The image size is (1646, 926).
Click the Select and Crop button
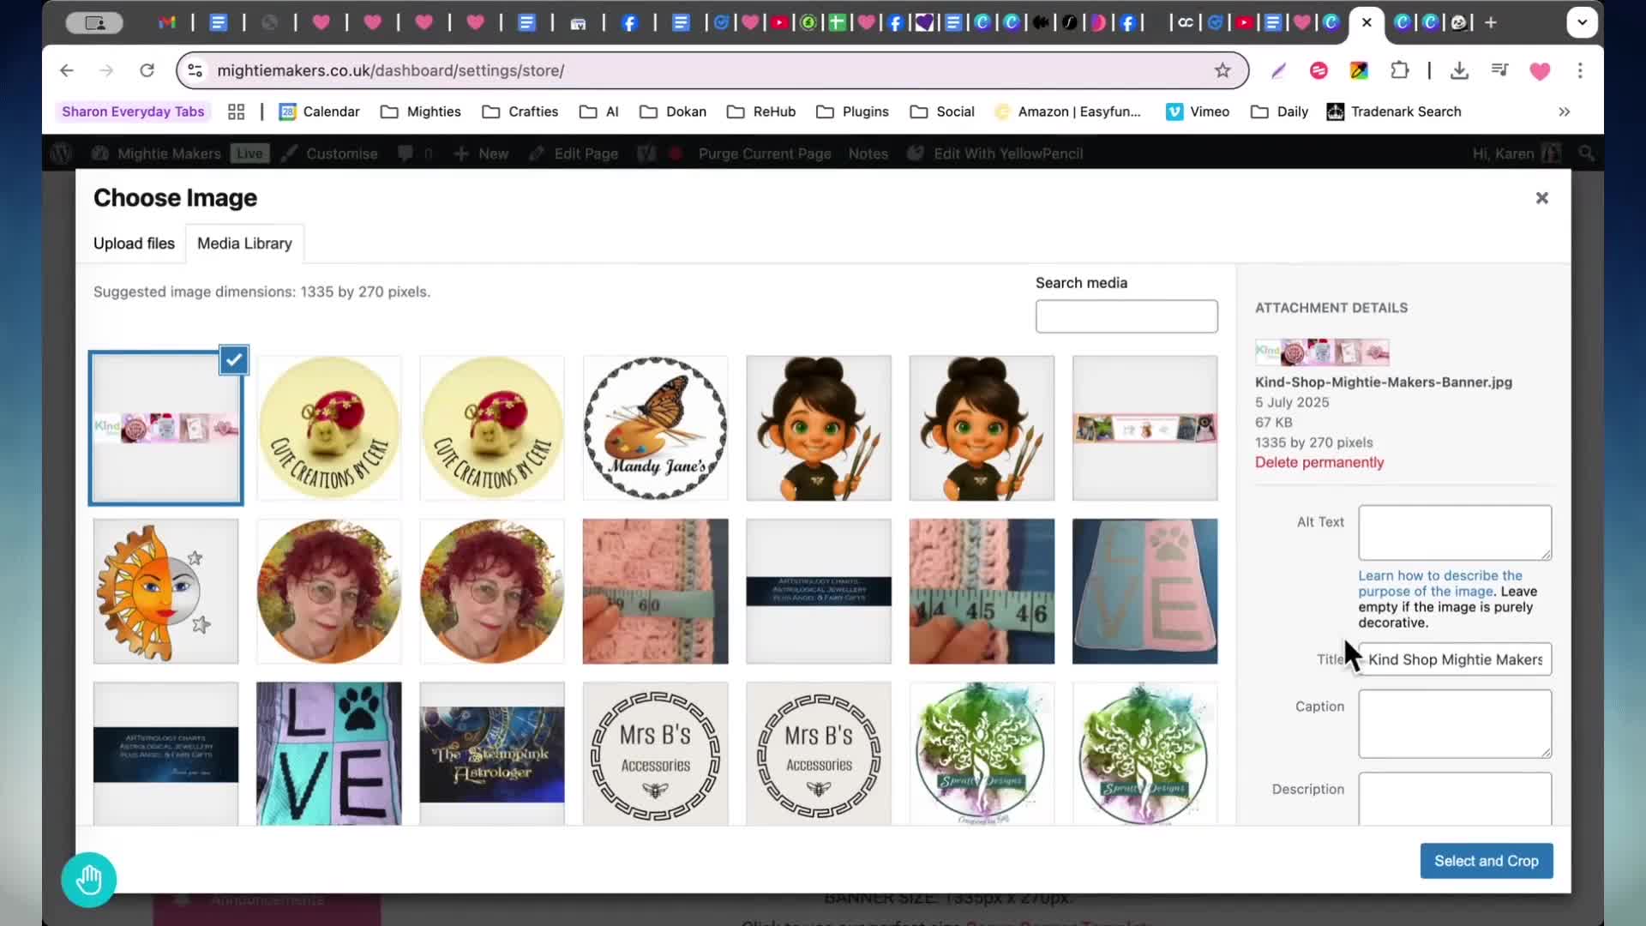[x=1487, y=861]
